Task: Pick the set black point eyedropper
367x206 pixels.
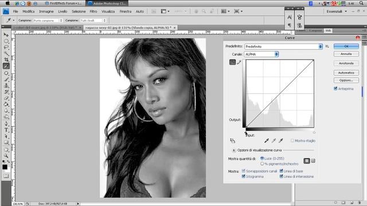Action: click(266, 140)
